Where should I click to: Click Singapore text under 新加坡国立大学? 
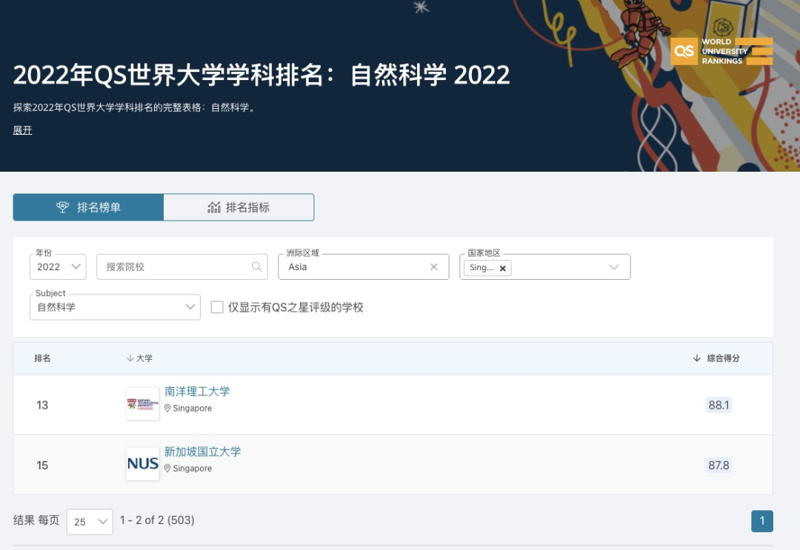tap(193, 469)
